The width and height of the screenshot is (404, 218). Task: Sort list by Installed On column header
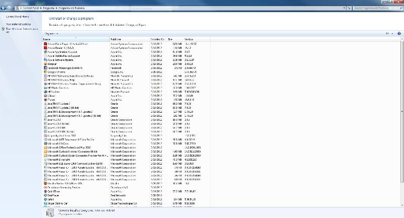pos(159,39)
